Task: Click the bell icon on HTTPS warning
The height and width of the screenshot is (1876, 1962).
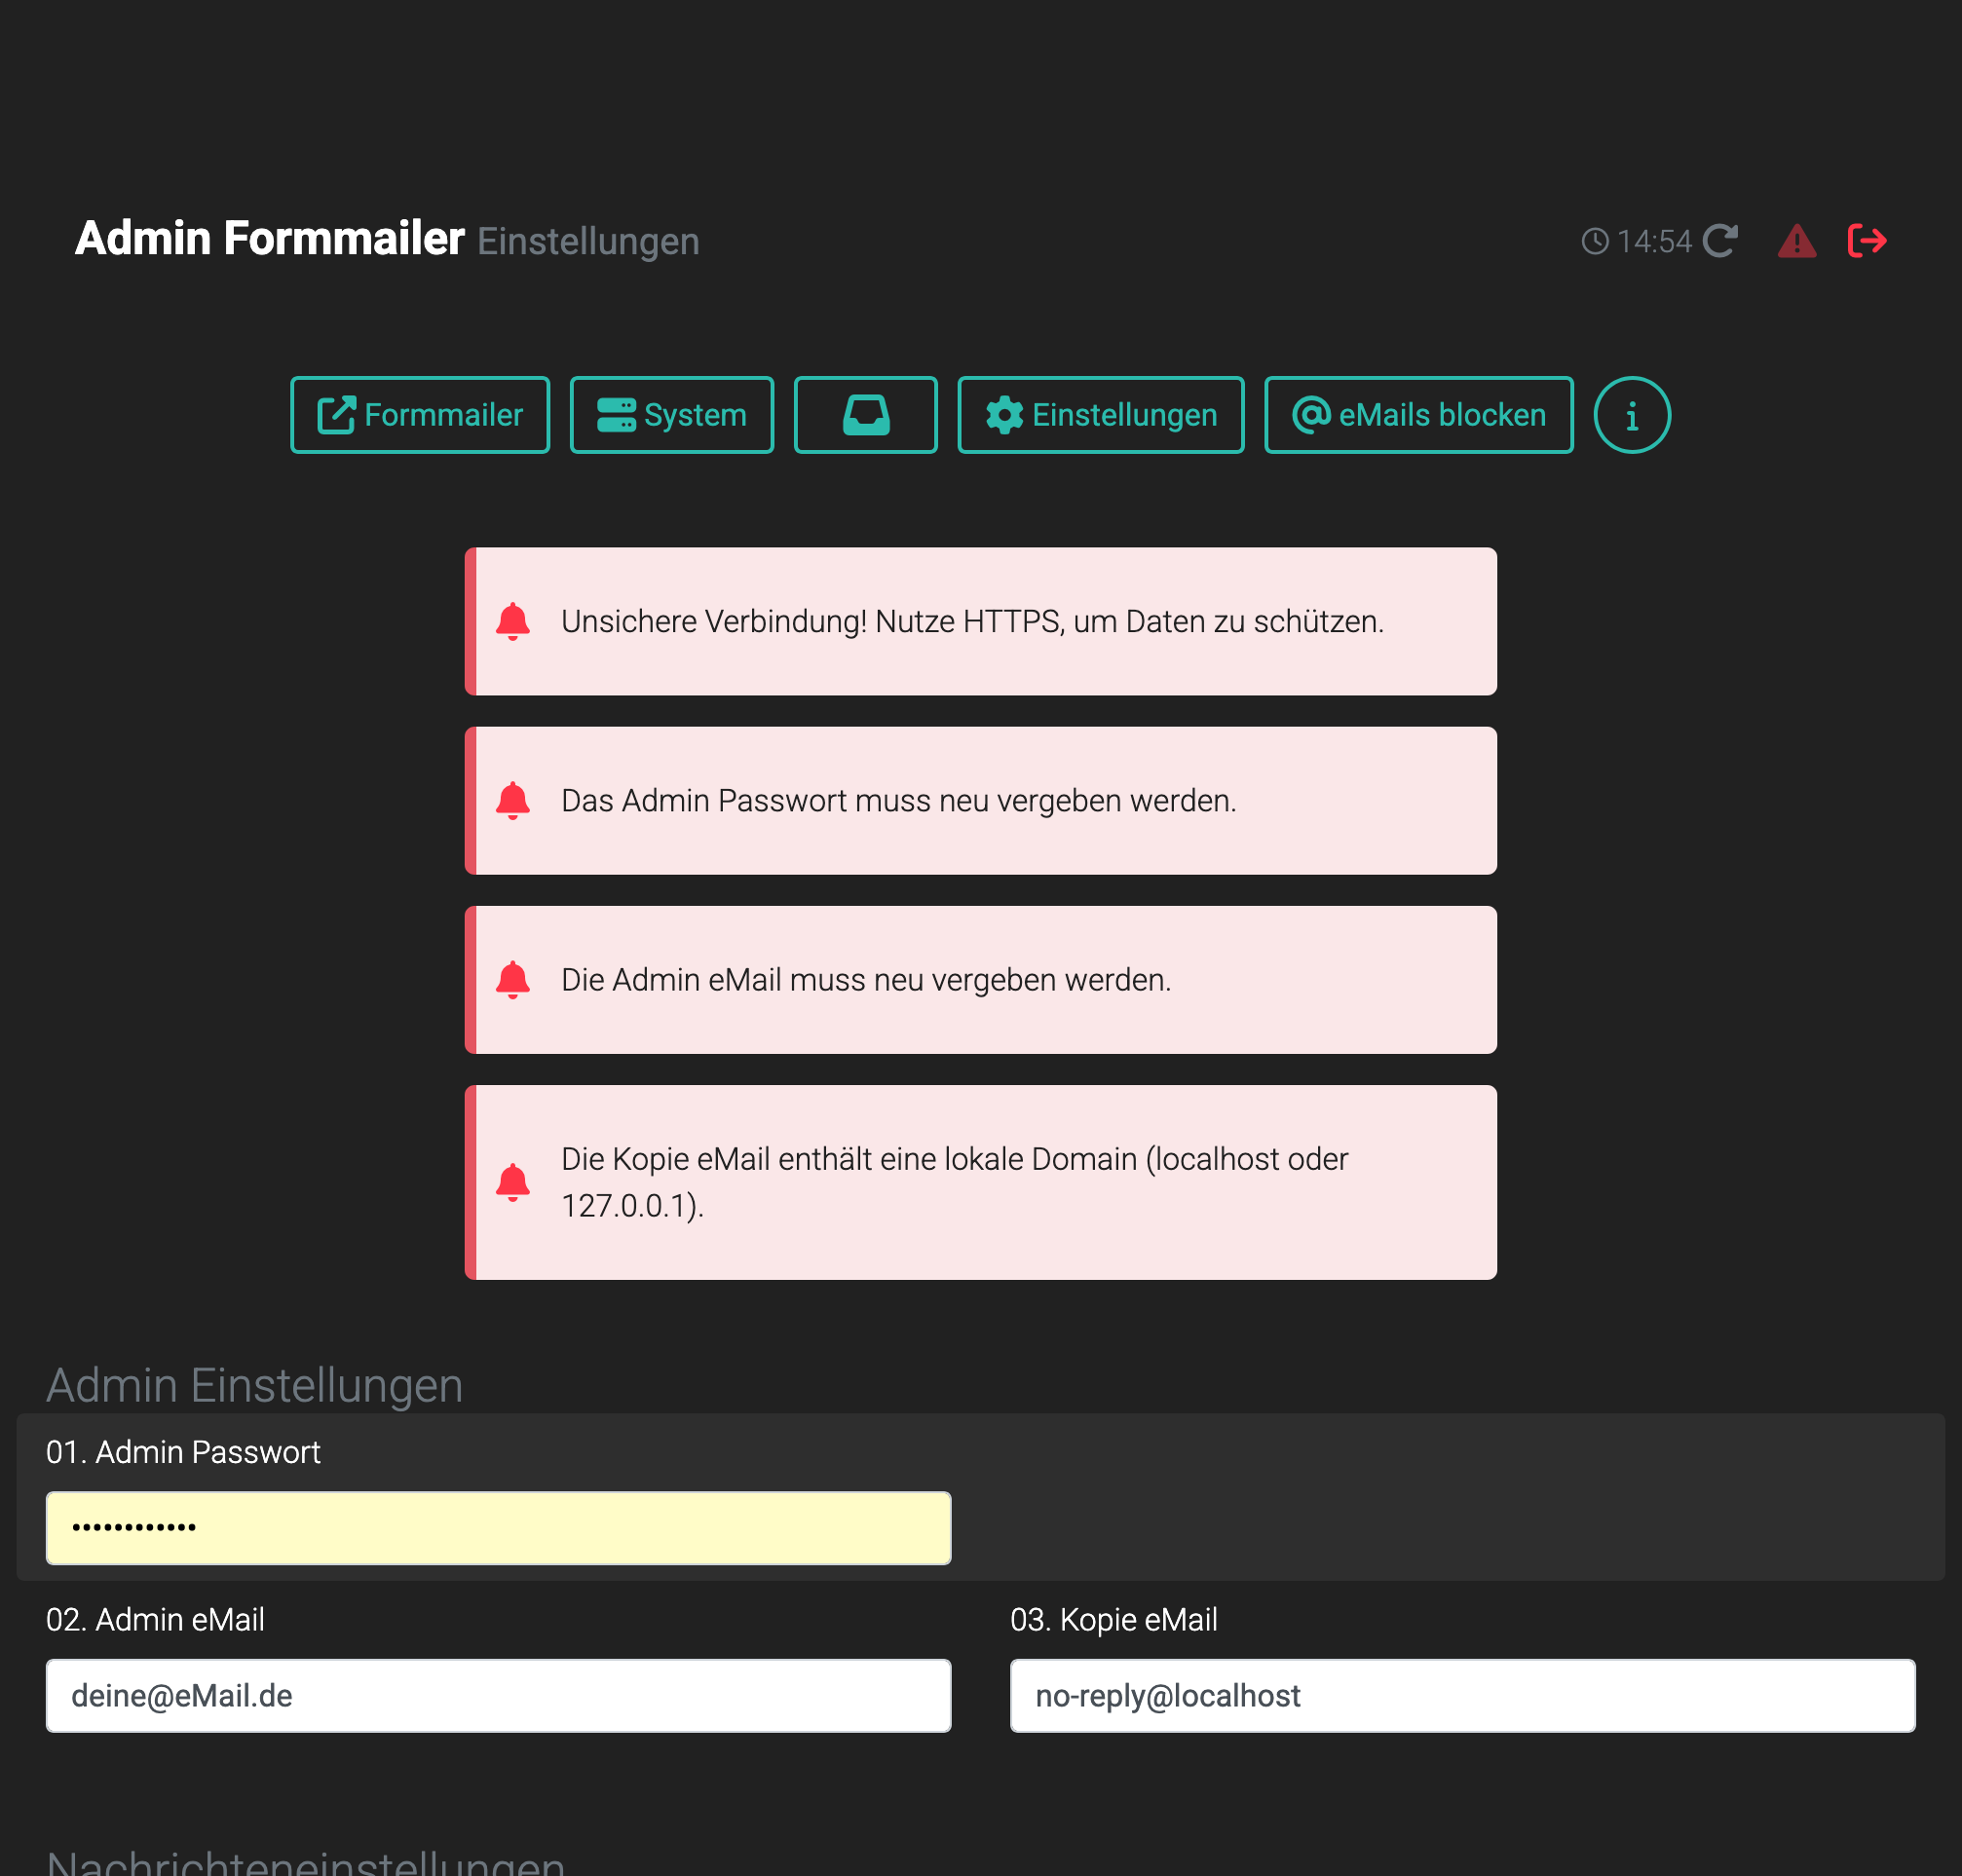Action: coord(513,621)
